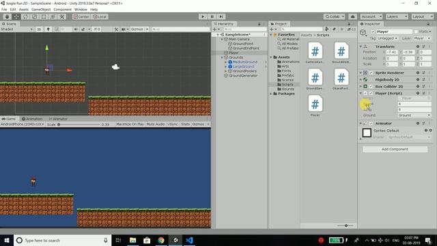Expand the Packages folder in Project
The width and height of the screenshot is (437, 246).
click(x=270, y=94)
